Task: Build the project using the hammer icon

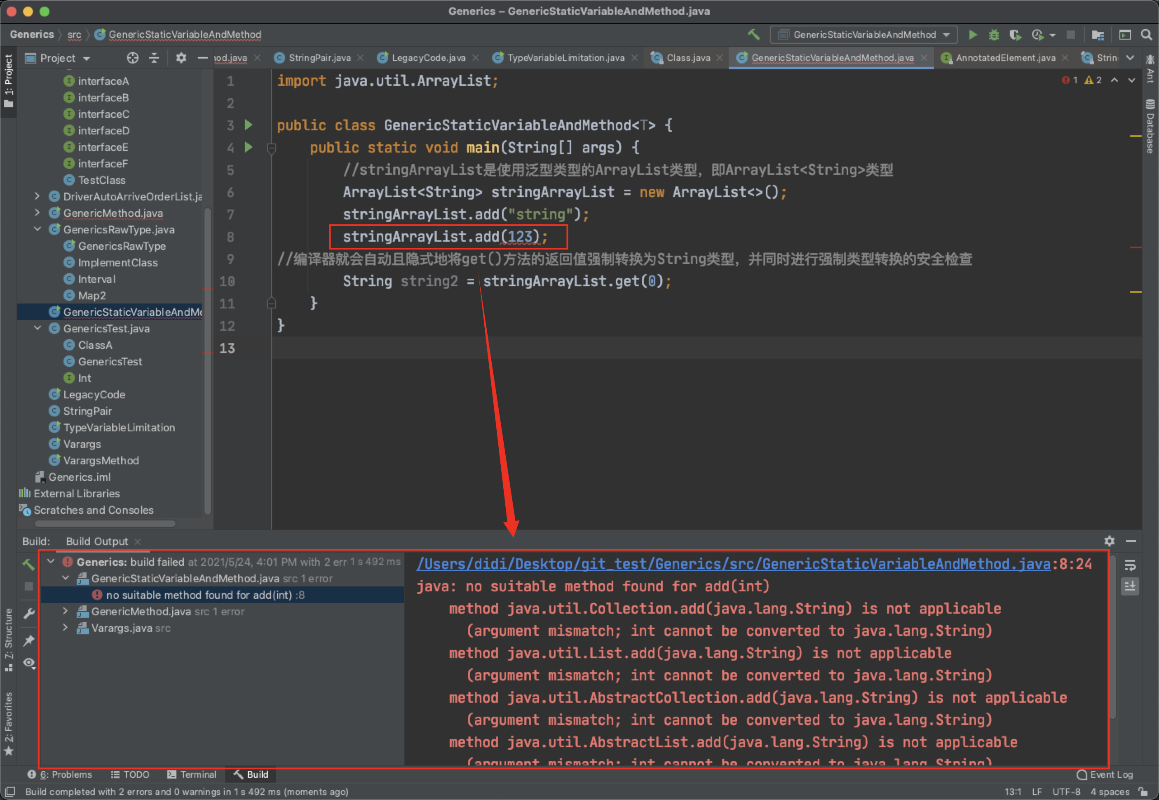Action: point(754,35)
